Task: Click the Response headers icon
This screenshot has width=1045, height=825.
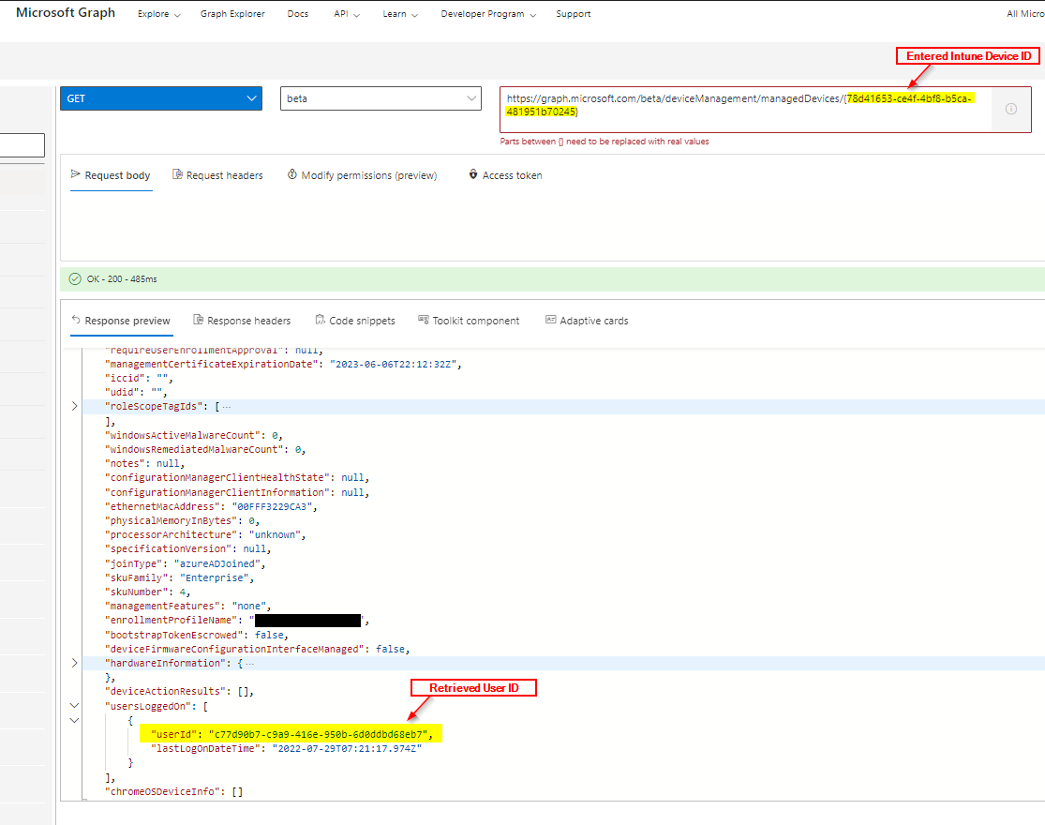Action: click(x=198, y=320)
